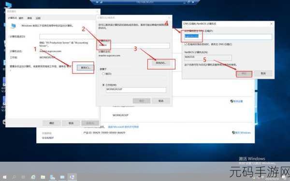Click the 激活 Windows shield link

pyautogui.click(x=241, y=133)
